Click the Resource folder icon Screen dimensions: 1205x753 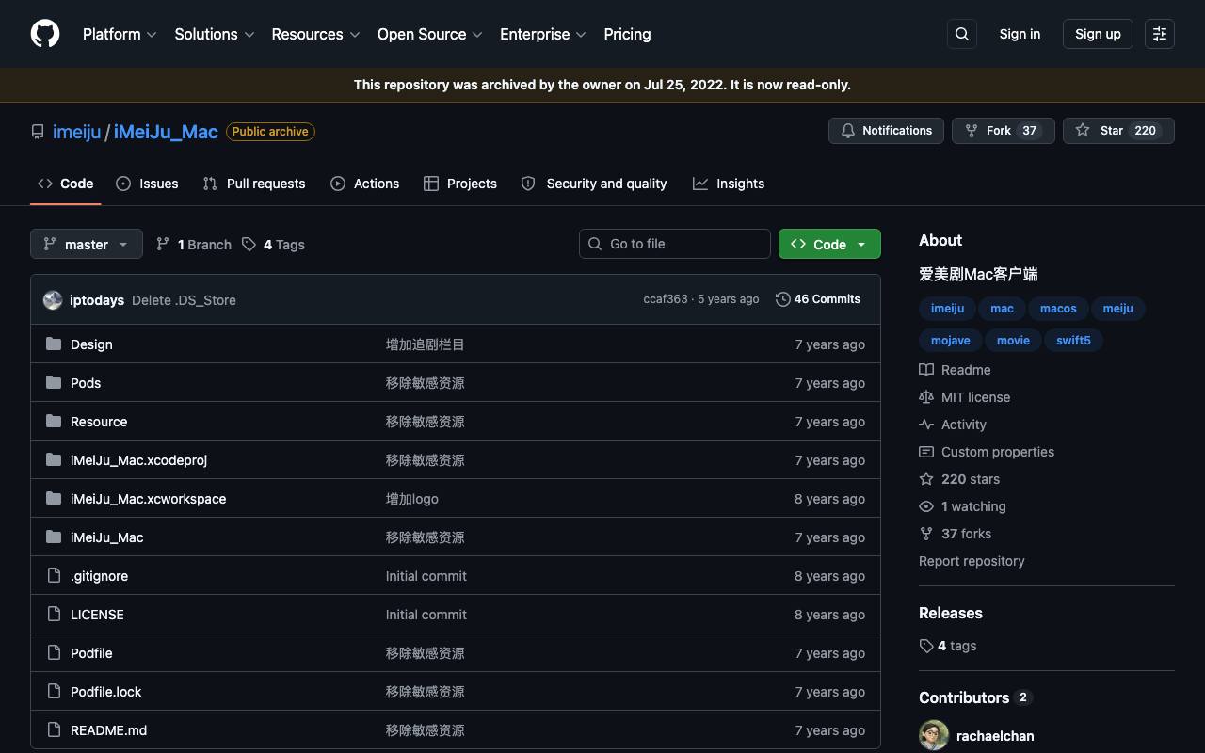coord(54,422)
